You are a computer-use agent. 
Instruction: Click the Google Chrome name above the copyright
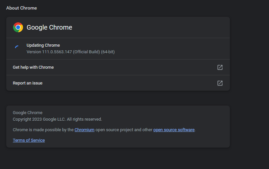(x=28, y=113)
